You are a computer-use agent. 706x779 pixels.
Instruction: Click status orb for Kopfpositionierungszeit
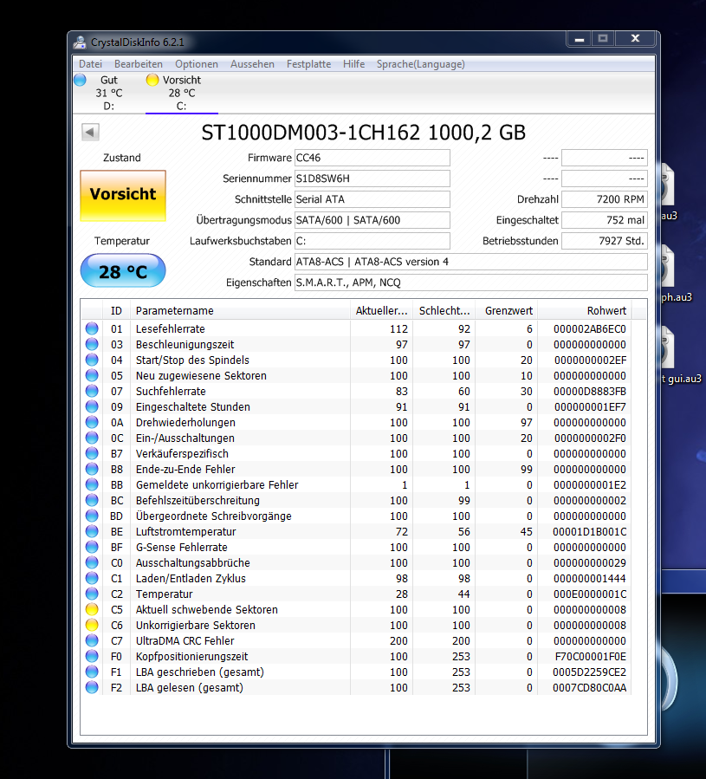(x=92, y=656)
